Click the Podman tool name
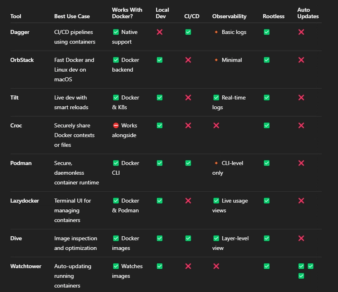The height and width of the screenshot is (292, 338). coord(21,163)
